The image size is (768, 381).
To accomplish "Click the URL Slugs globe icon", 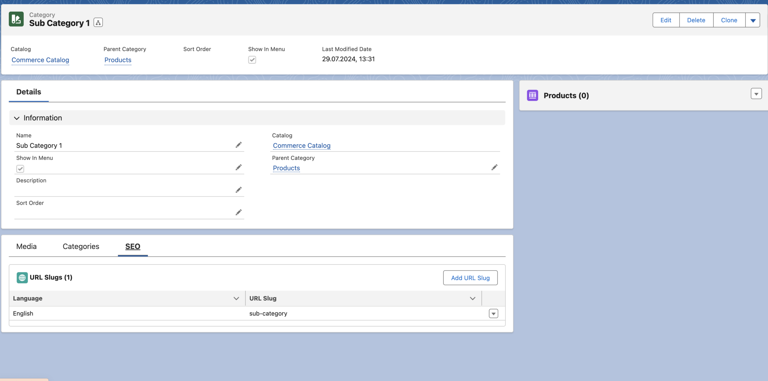I will point(22,278).
